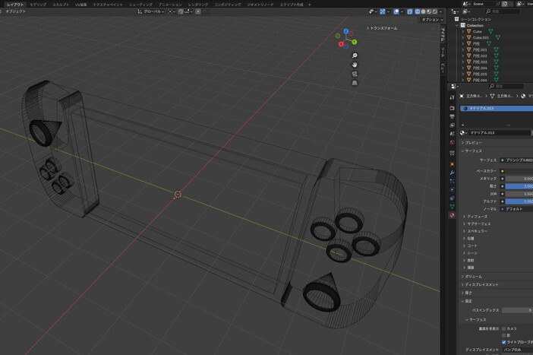Expand the Cube item in outliner
Image resolution: width=533 pixels, height=355 pixels.
463,31
